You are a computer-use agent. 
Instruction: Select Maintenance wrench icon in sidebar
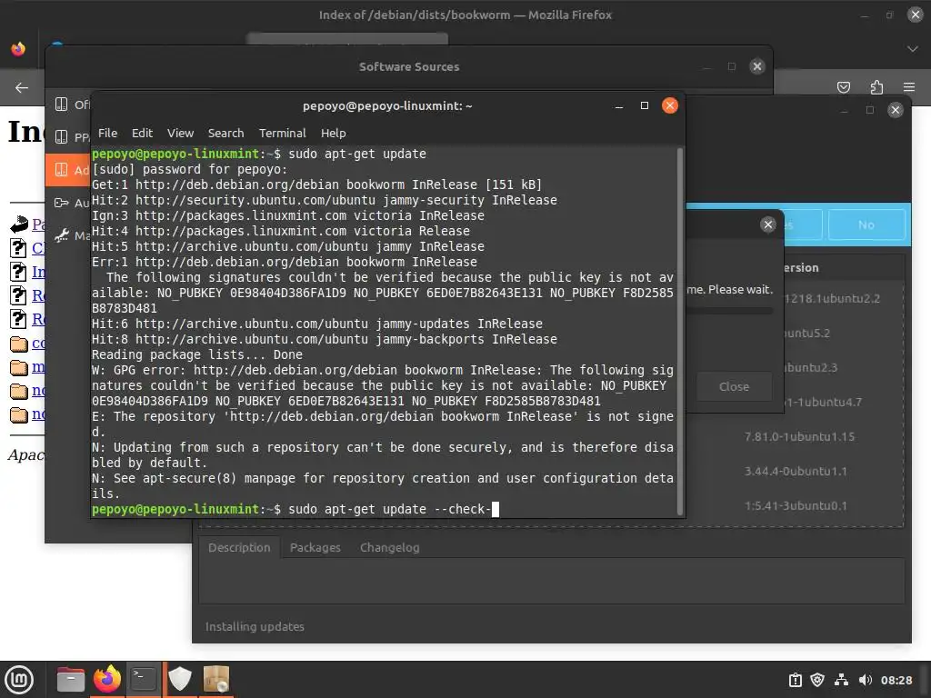coord(61,235)
